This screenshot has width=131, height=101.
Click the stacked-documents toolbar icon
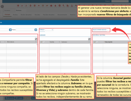point(30,6)
